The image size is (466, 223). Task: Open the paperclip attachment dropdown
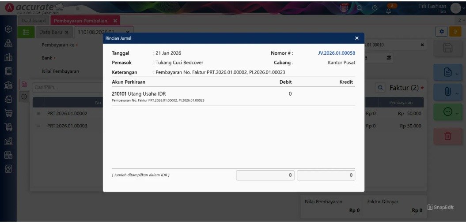pos(447,92)
